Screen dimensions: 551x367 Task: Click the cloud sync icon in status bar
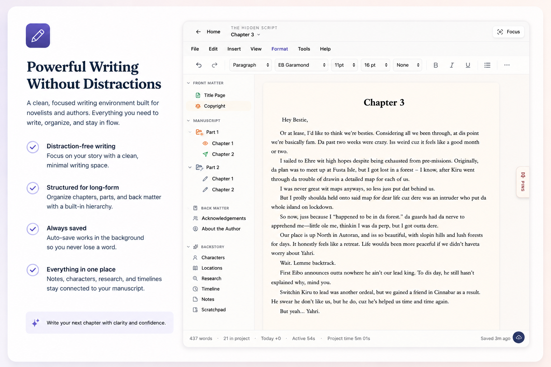click(519, 337)
